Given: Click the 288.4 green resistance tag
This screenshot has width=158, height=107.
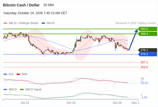Looking at the screenshot, I should [148, 34].
